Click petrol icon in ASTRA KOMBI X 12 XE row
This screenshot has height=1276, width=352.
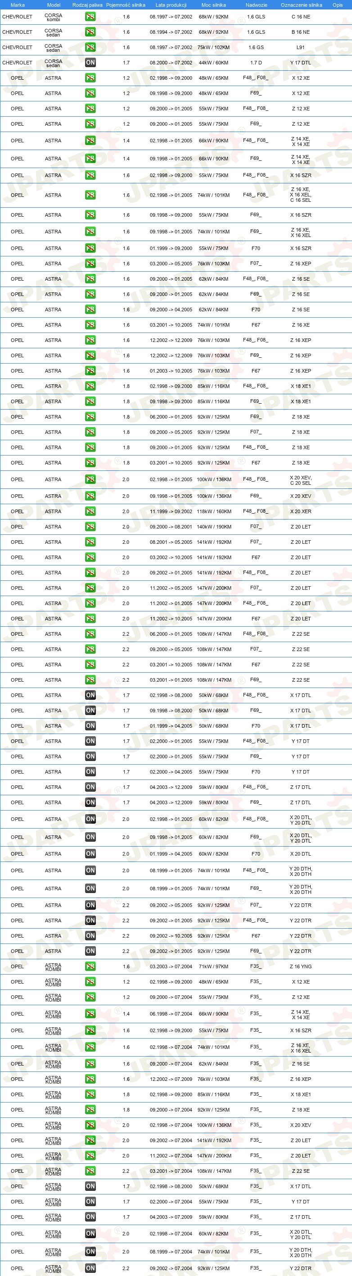[90, 981]
